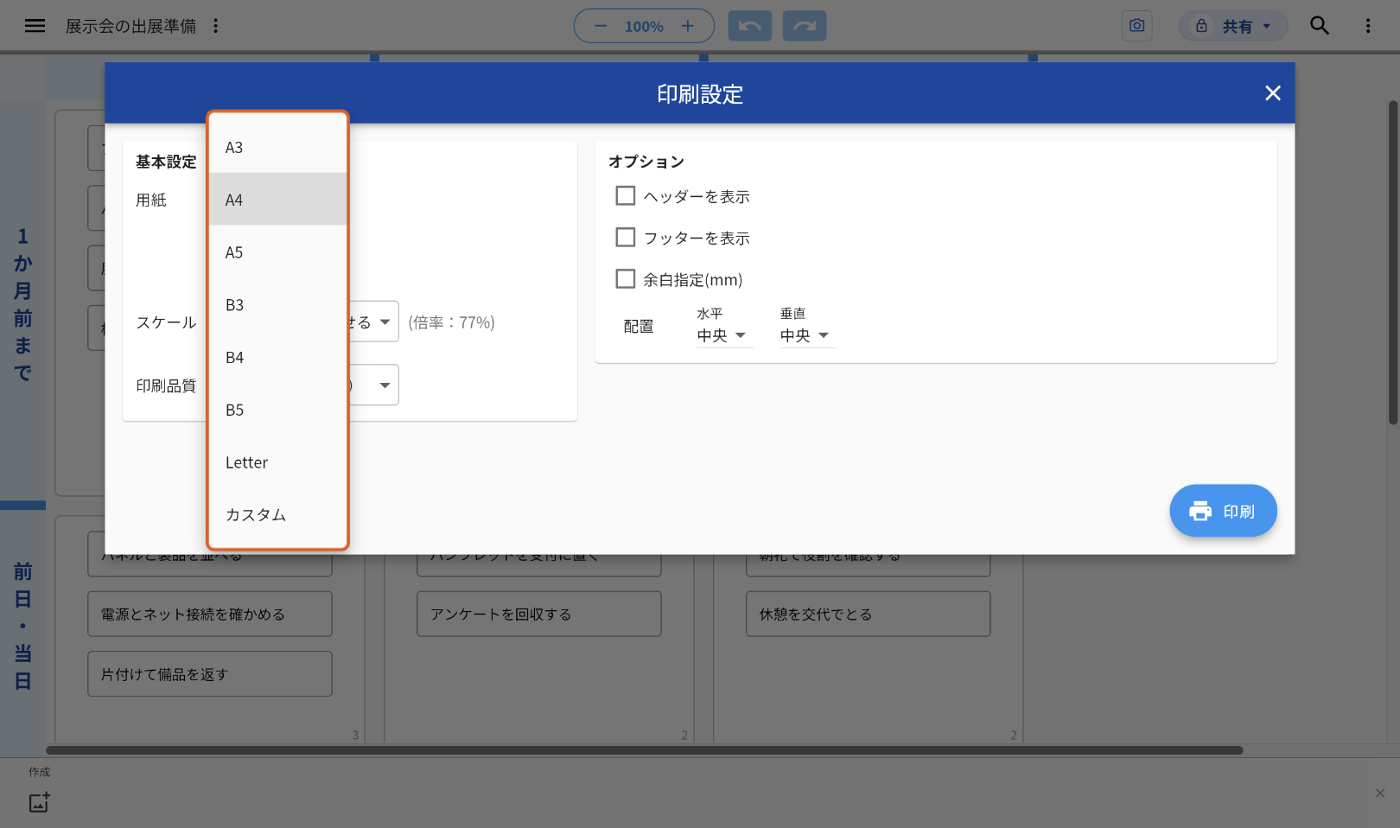Screen dimensions: 1400x828
Task: Open the 印刷品質 dropdown arrow
Action: (385, 385)
